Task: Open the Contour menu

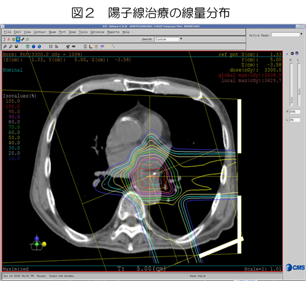Action: (x=40, y=32)
